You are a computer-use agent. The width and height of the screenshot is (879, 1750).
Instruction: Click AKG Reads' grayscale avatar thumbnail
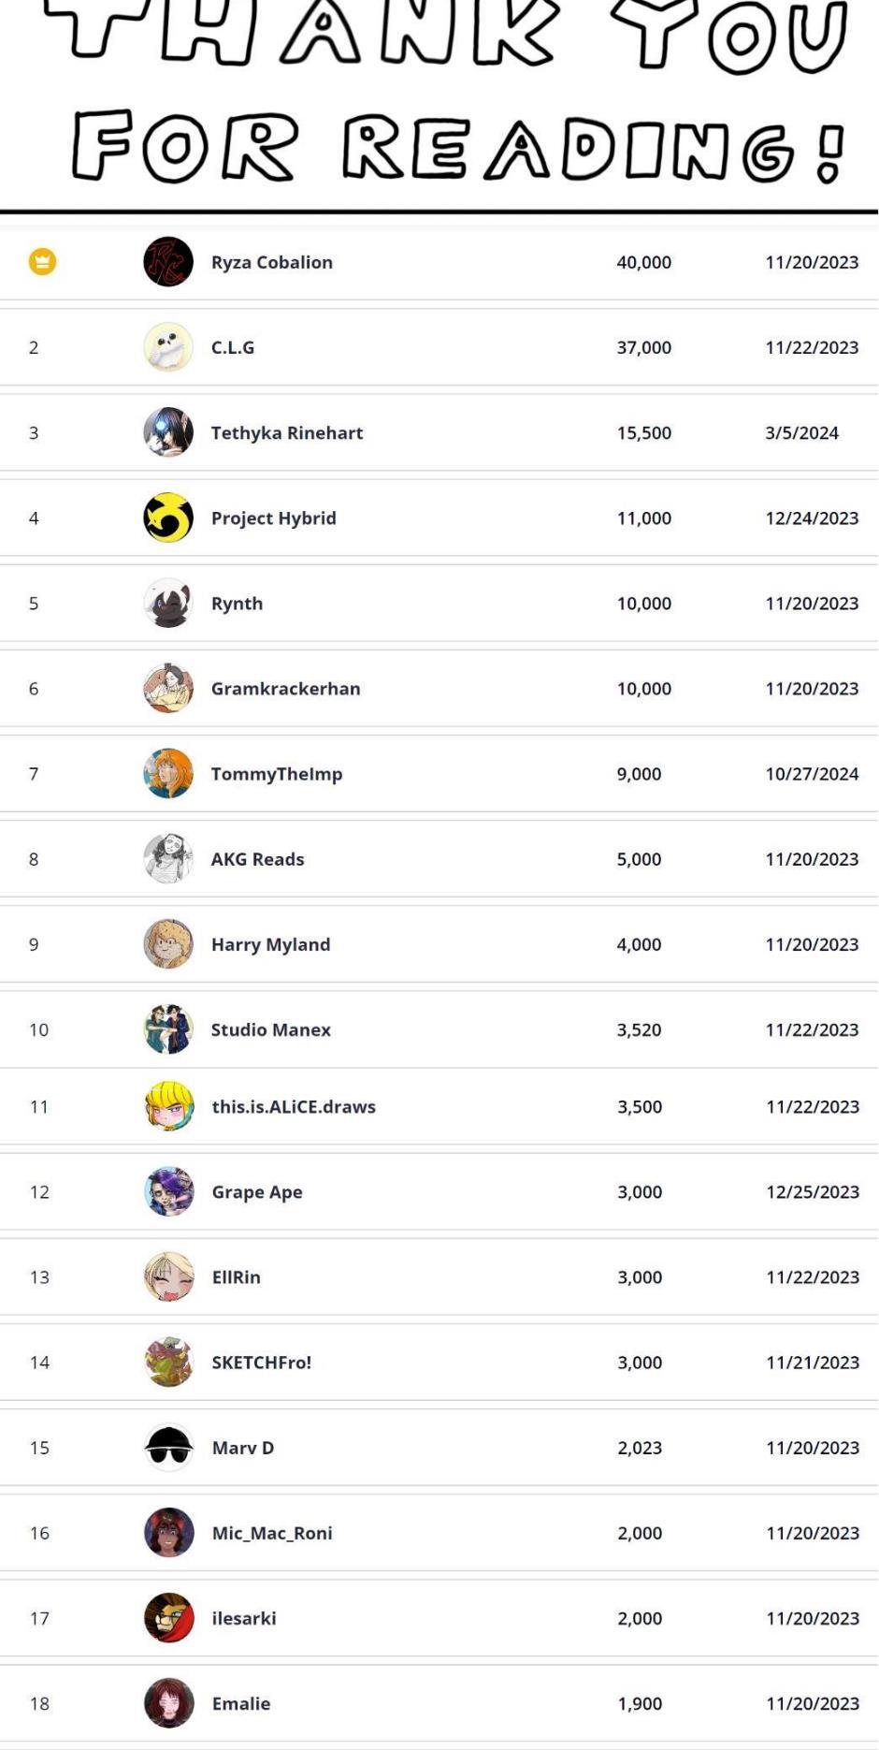168,859
